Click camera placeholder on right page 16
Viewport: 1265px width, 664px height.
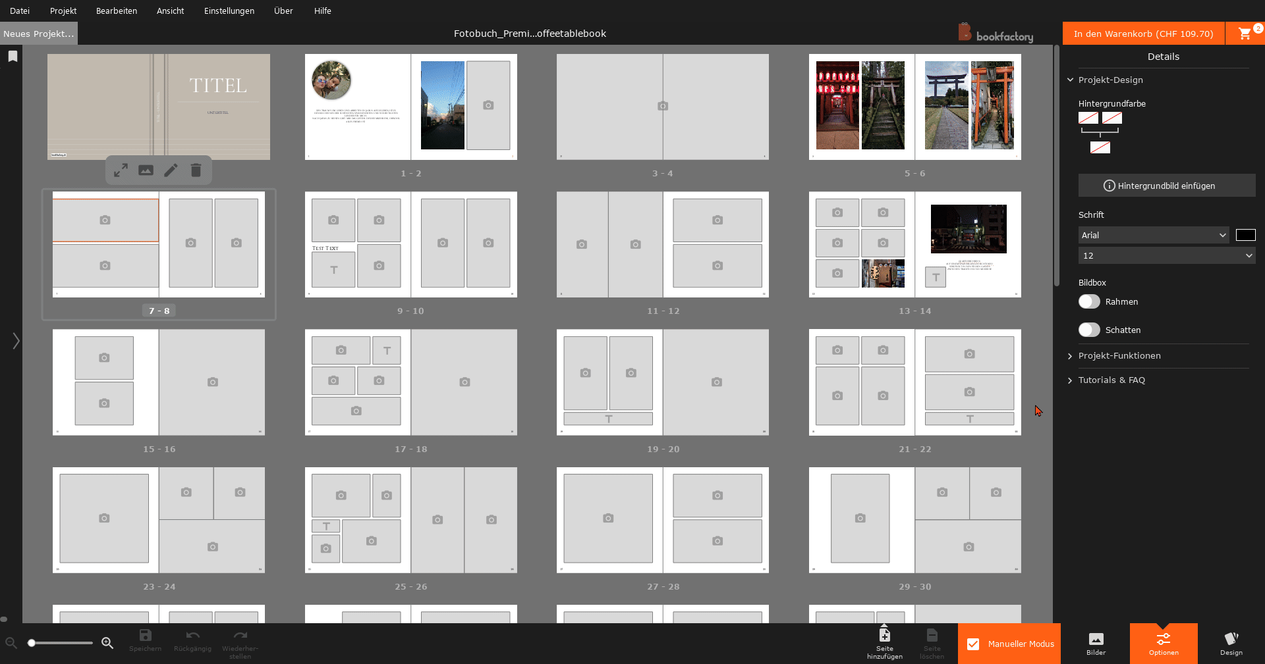tap(212, 382)
